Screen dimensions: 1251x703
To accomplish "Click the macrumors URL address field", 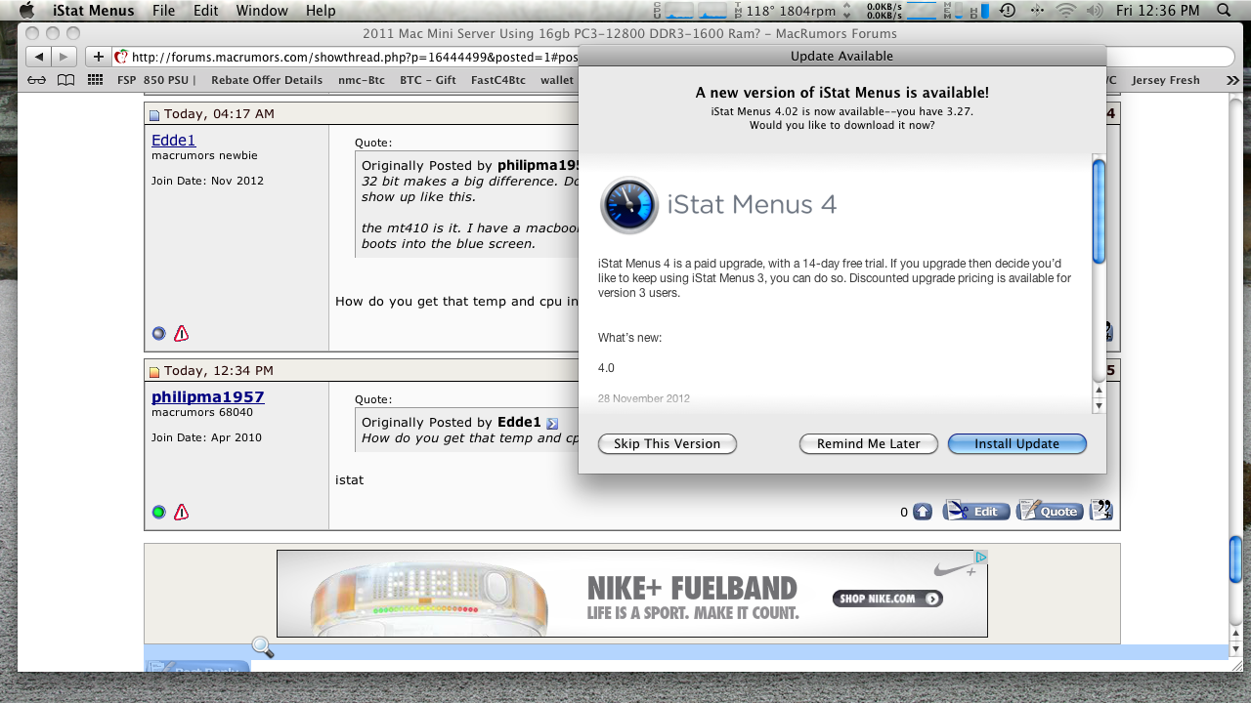I will 346,57.
